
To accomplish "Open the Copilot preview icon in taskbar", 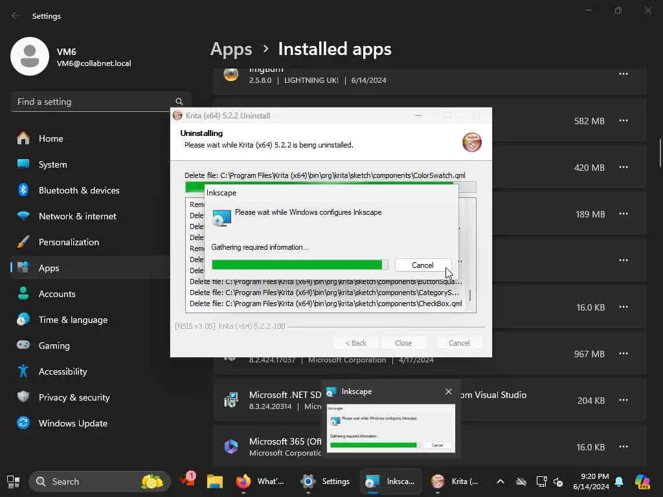I will [x=642, y=481].
